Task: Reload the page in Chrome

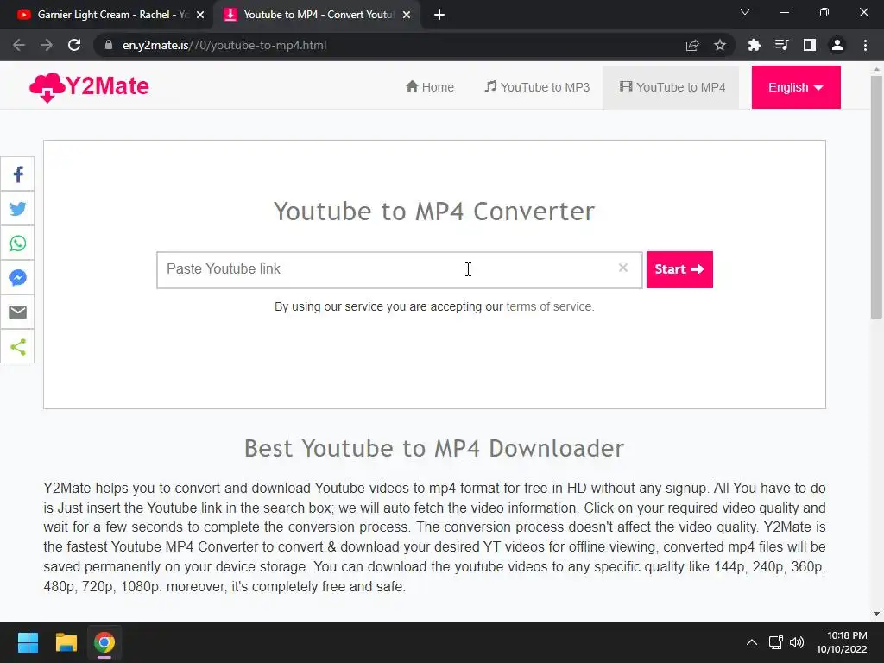Action: tap(74, 45)
